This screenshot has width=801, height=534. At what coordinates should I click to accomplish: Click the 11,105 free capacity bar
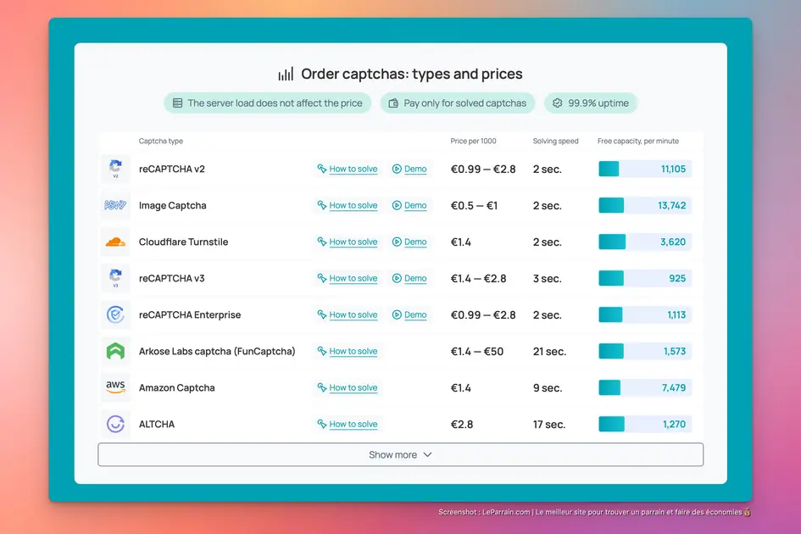pos(645,169)
